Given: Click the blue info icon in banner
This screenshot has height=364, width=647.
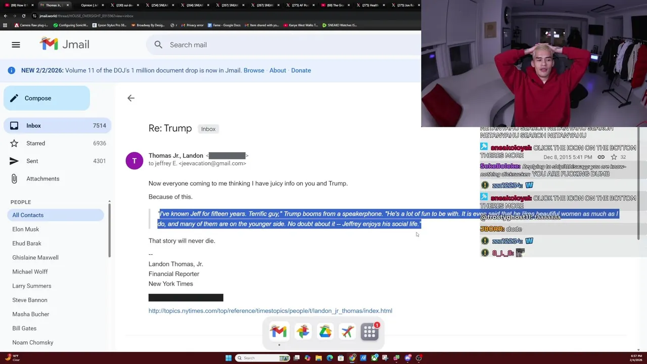Looking at the screenshot, I should 11,70.
